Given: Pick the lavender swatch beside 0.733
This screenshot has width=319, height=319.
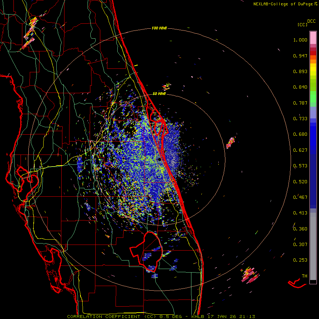Looking at the screenshot, I should 313,114.
